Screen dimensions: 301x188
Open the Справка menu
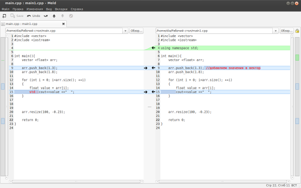pyautogui.click(x=77, y=9)
